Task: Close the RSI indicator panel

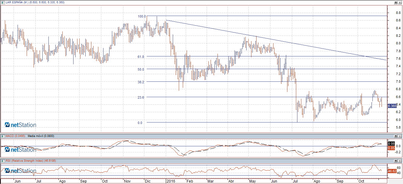Action: click(x=400, y=161)
